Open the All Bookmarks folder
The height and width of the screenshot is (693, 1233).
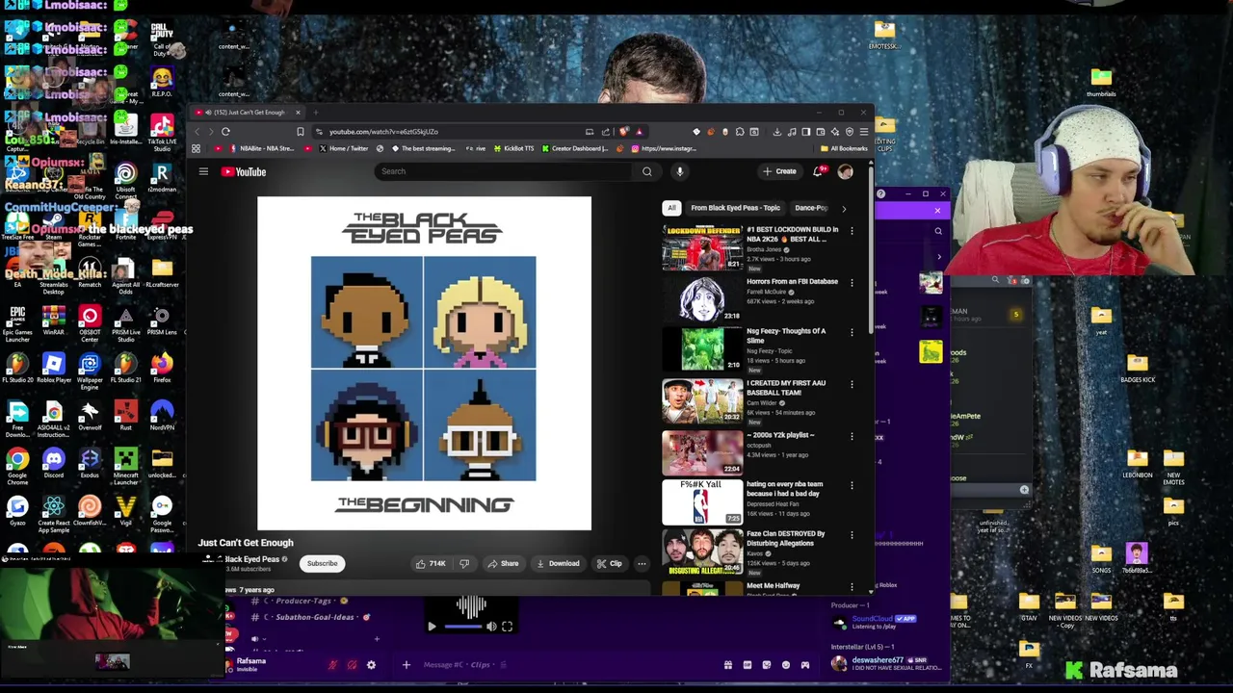point(844,149)
